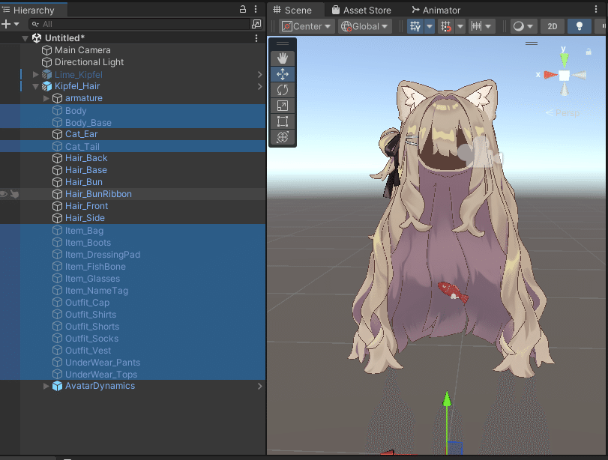Screen dimensions: 608x460
Task: Activate the Move tool
Action: pos(283,73)
